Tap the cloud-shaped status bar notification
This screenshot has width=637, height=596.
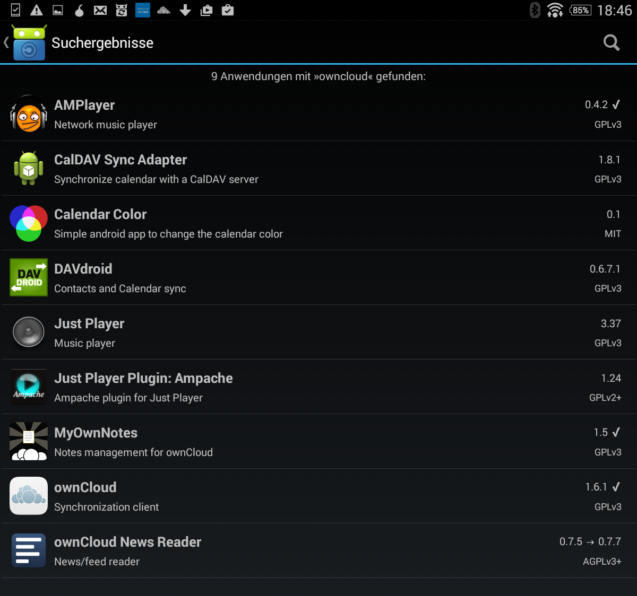coord(164,10)
